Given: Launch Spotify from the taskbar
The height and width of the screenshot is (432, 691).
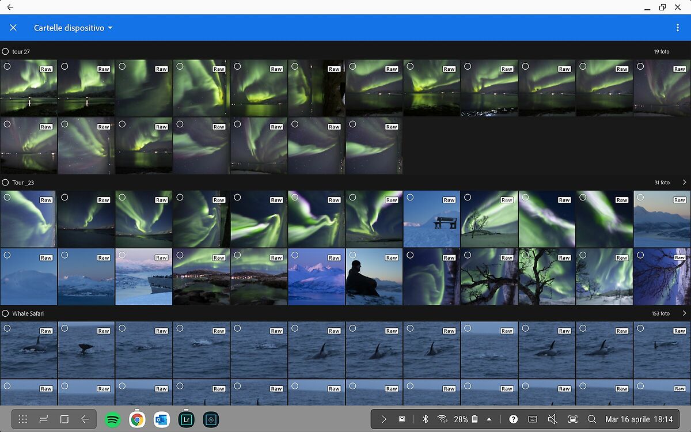Looking at the screenshot, I should pos(113,419).
